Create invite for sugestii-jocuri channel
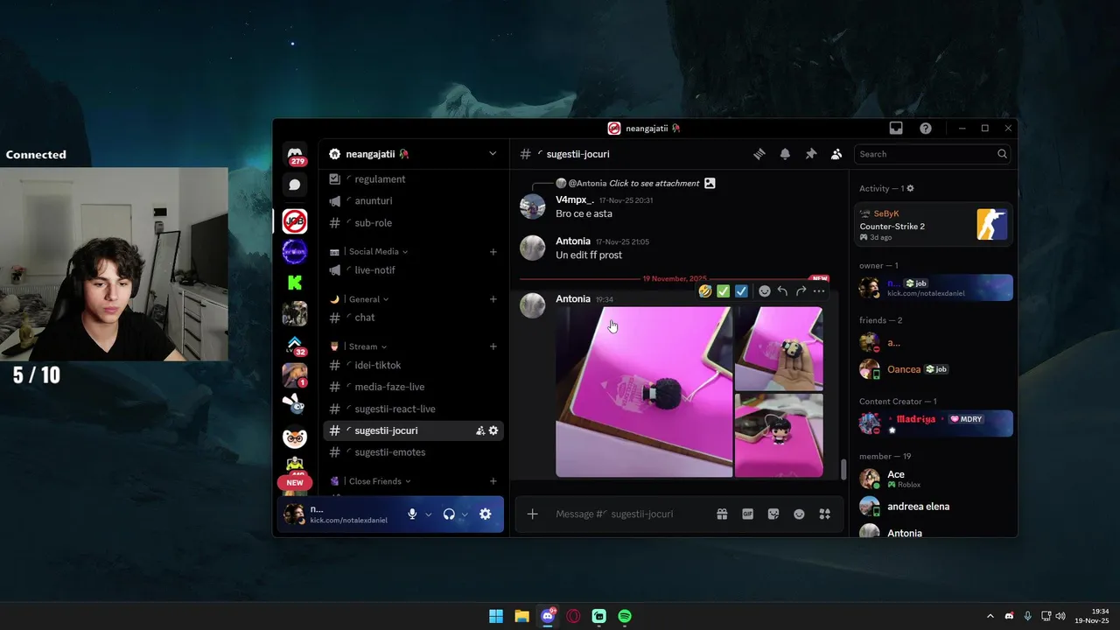The width and height of the screenshot is (1120, 630). point(480,430)
